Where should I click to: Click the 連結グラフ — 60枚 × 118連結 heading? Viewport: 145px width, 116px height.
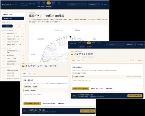(x=46, y=16)
